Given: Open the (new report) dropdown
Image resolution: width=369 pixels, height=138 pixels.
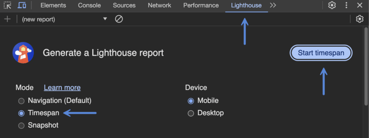Looking at the screenshot, I should coord(65,19).
